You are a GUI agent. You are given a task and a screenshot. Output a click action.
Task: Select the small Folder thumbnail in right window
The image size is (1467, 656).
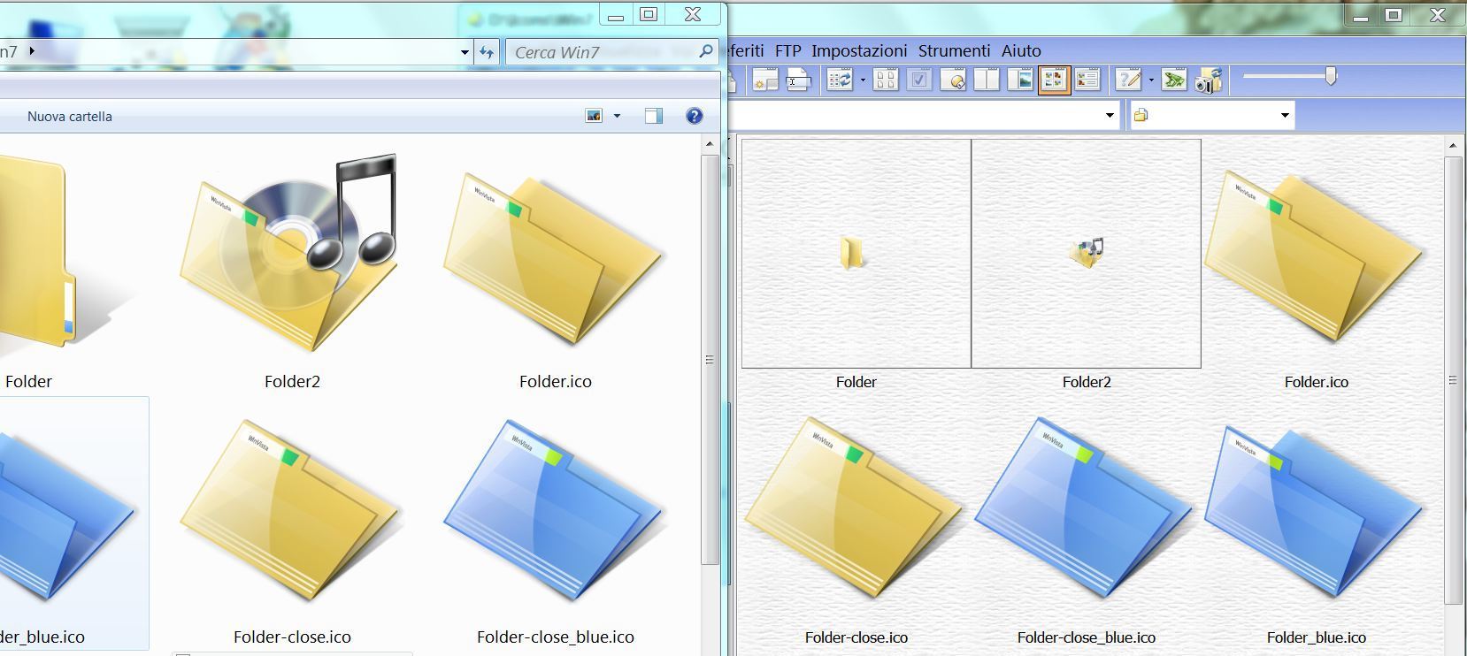pyautogui.click(x=856, y=253)
